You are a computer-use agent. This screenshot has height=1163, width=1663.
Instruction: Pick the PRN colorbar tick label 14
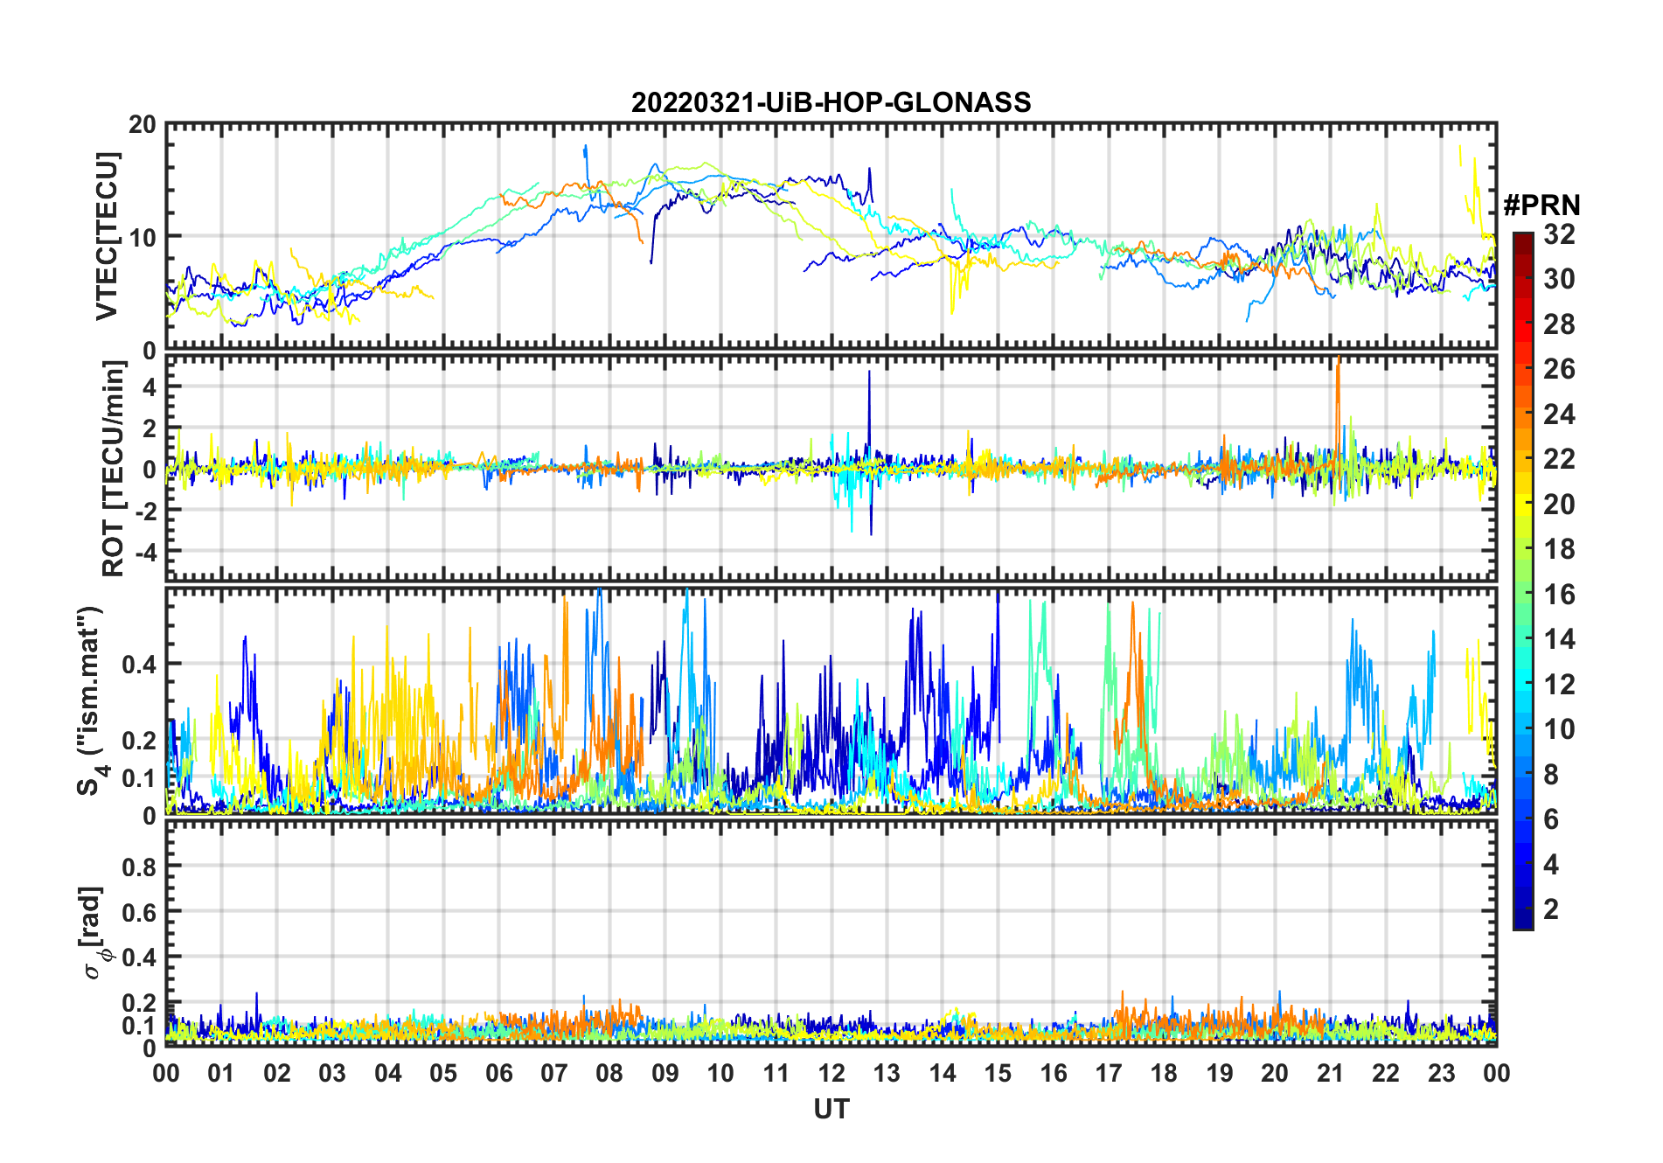[1559, 639]
